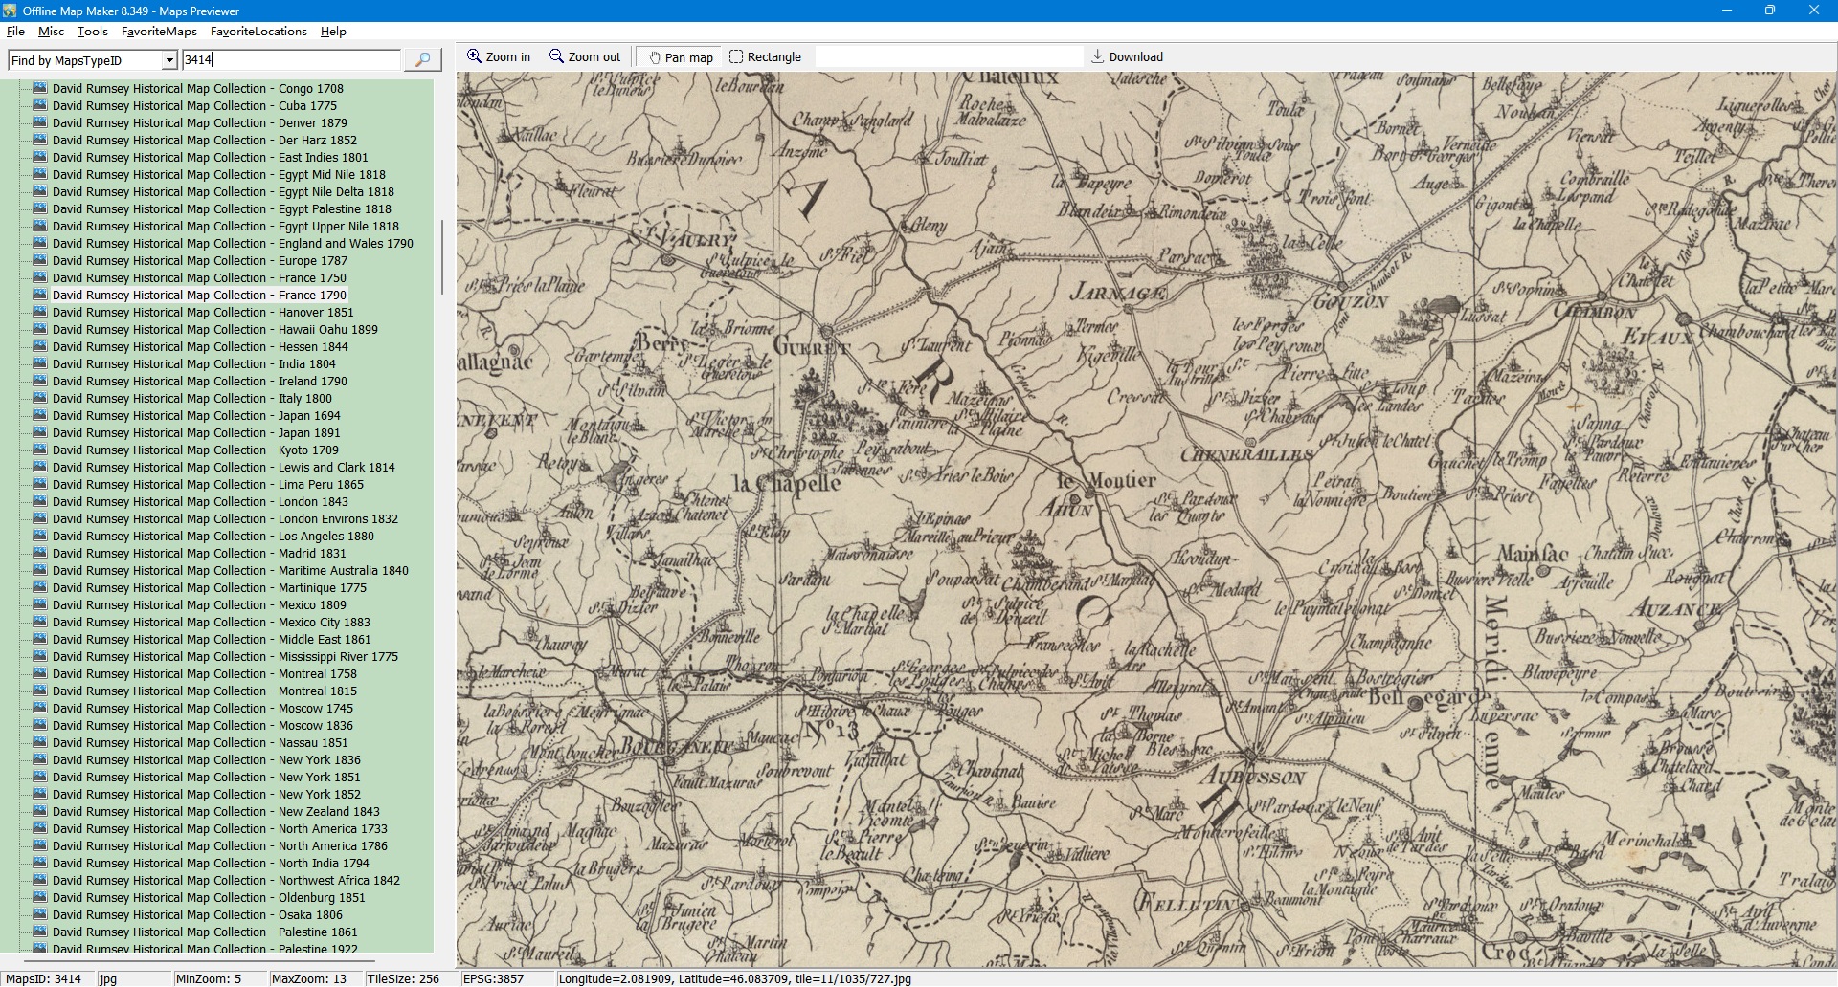Viewport: 1838px width, 987px height.
Task: Click map icon beside Japan 1694
Action: (40, 415)
